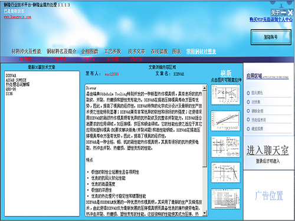Open the fifth thumbnail bar chart
295x221 pixels.
pyautogui.click(x=225, y=199)
